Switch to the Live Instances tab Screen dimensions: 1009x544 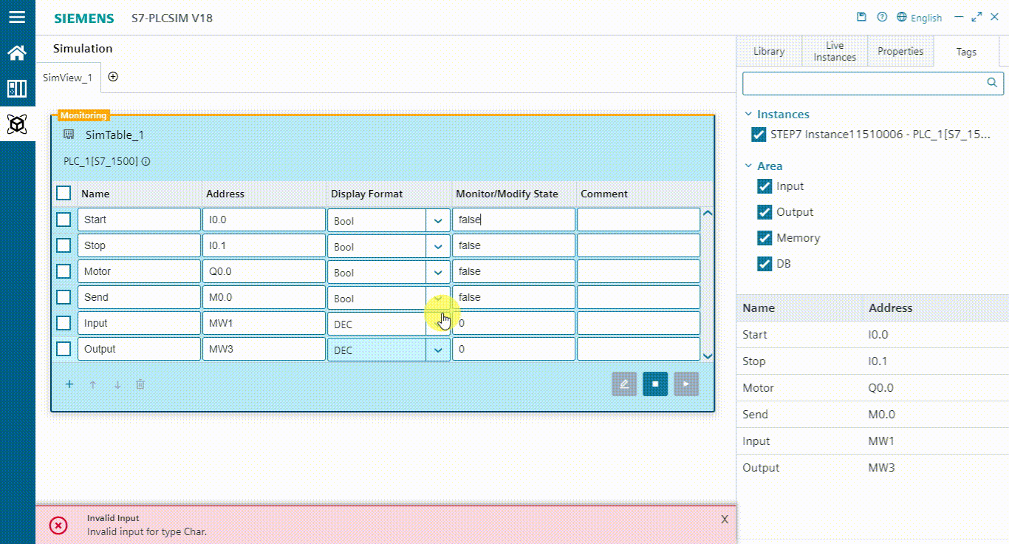[835, 51]
